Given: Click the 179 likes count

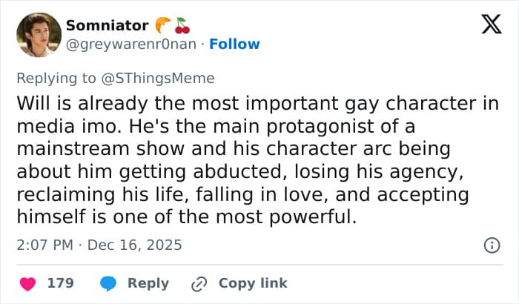Looking at the screenshot, I should tap(59, 283).
